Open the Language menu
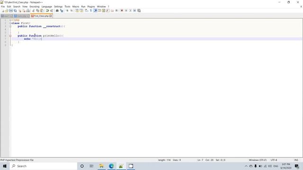The width and height of the screenshot is (303, 170). pos(47,7)
